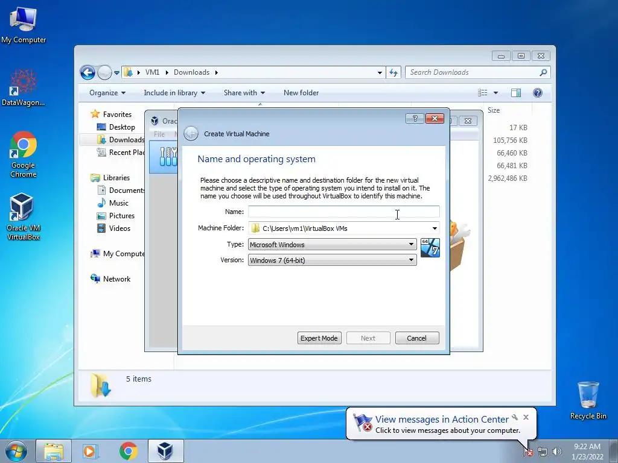Open view options dropdown arrow
The image size is (618, 463).
(496, 93)
